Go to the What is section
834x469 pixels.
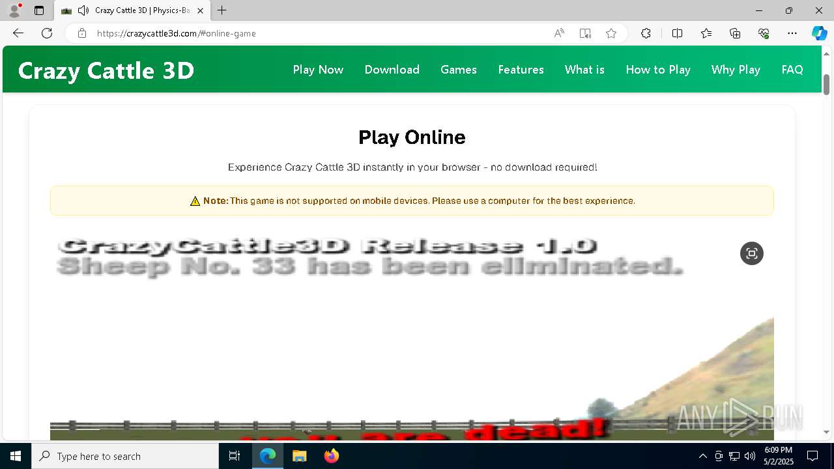click(584, 70)
